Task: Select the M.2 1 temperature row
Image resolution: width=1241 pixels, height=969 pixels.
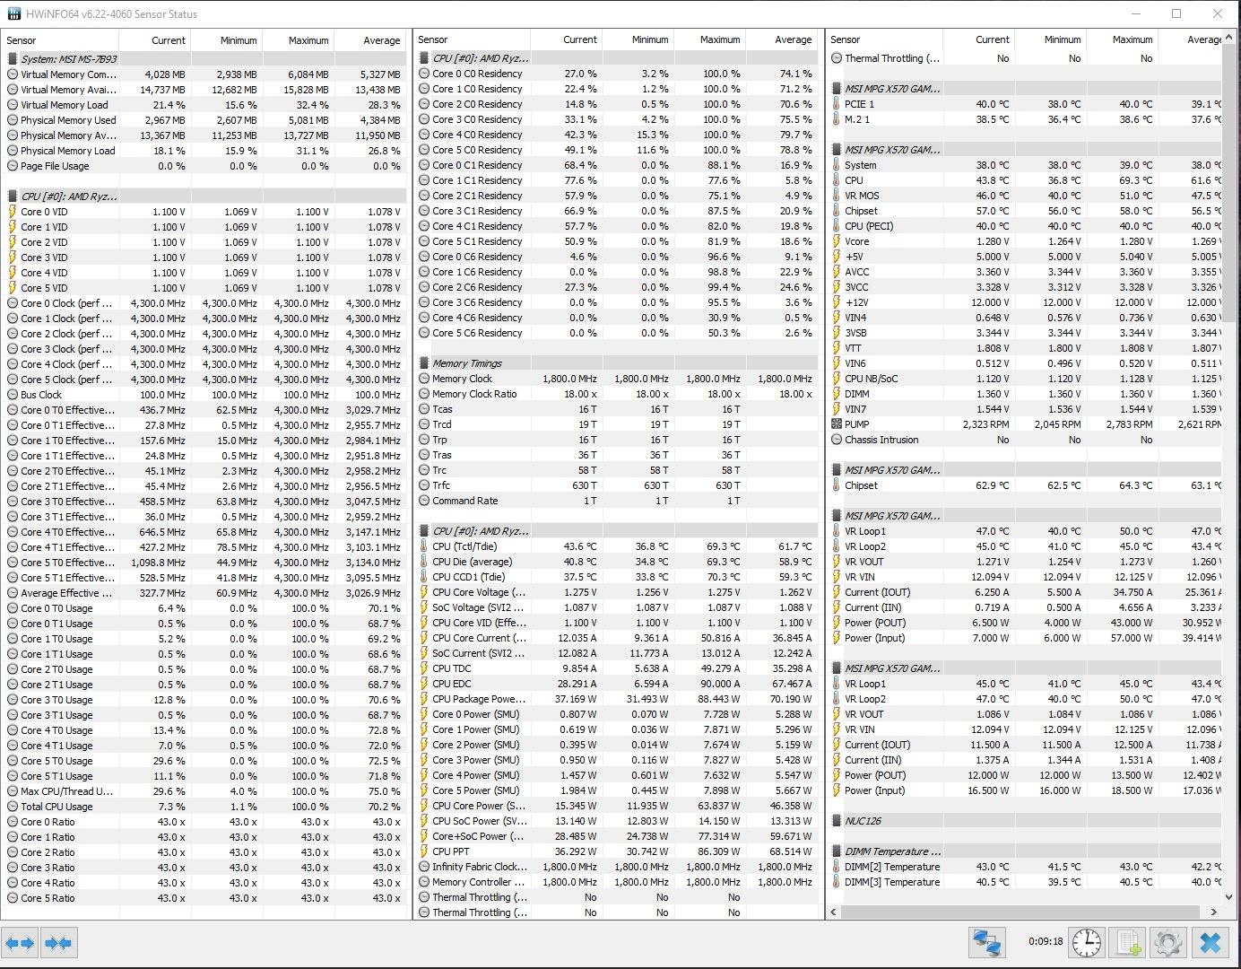Action: 1025,119
